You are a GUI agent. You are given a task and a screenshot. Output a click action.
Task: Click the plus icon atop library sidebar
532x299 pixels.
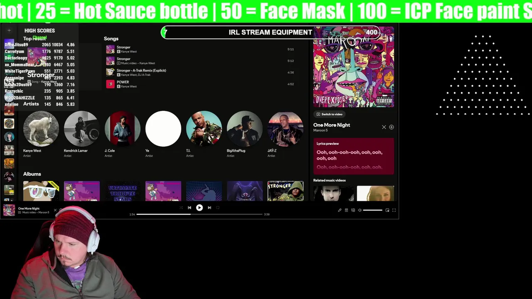[x=9, y=30]
